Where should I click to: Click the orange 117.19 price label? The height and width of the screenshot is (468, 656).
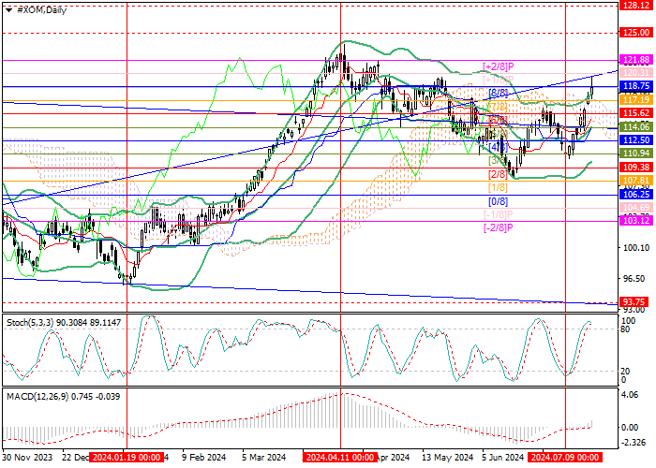coord(635,100)
